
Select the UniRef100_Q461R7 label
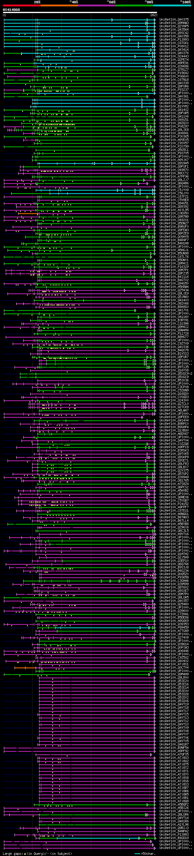tap(174, 744)
